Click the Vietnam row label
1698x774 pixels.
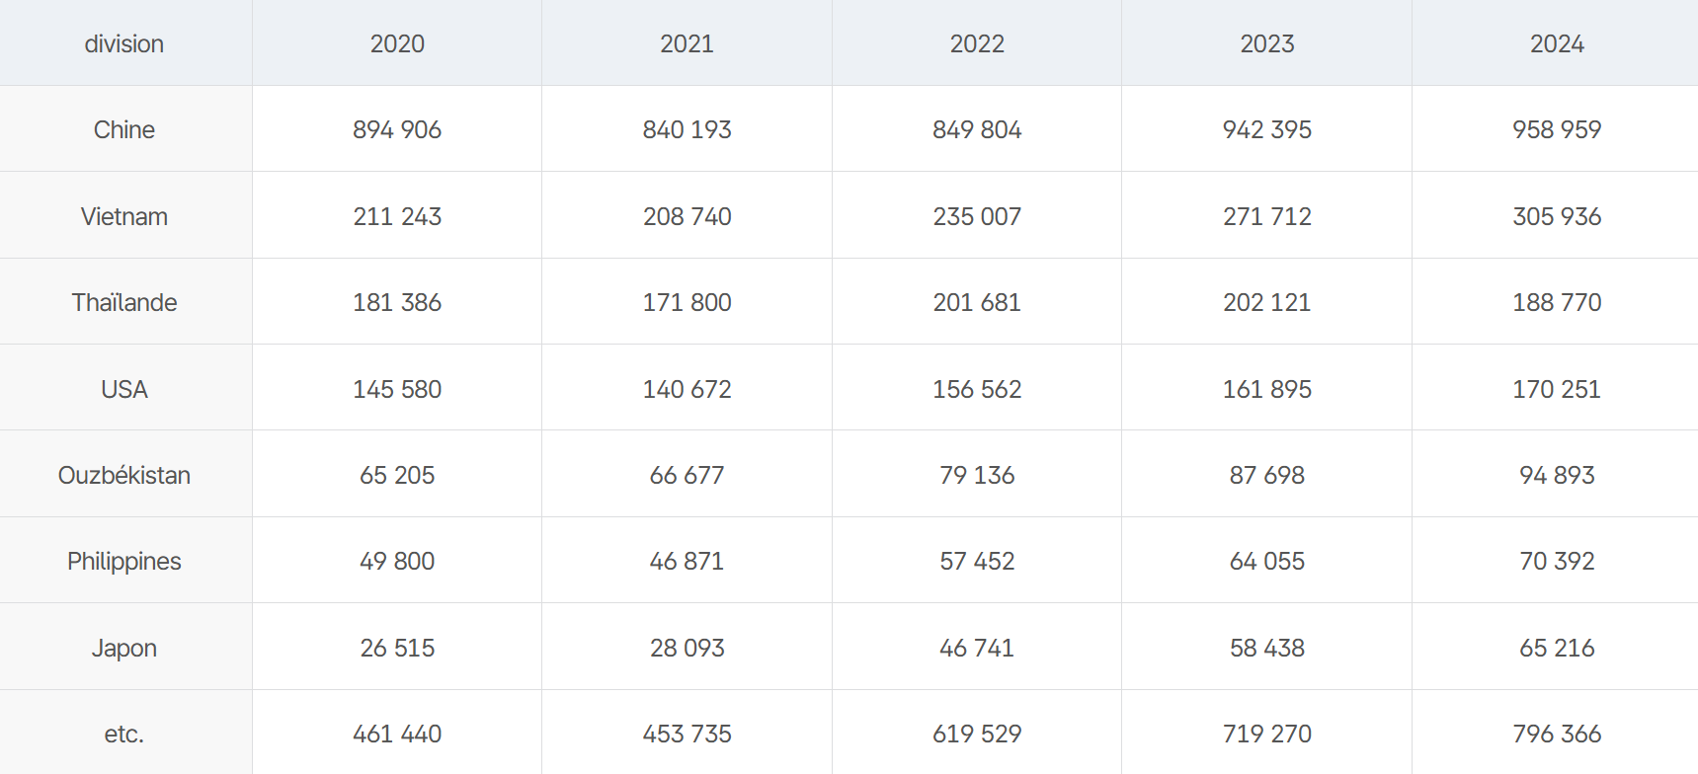(124, 216)
